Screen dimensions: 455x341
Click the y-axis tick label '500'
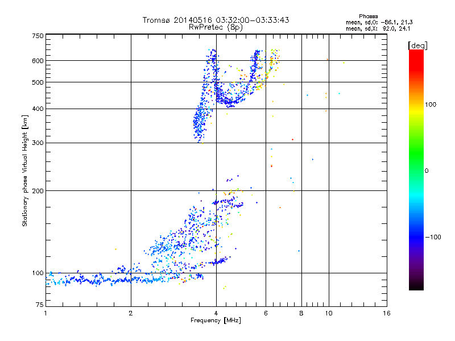pos(38,82)
